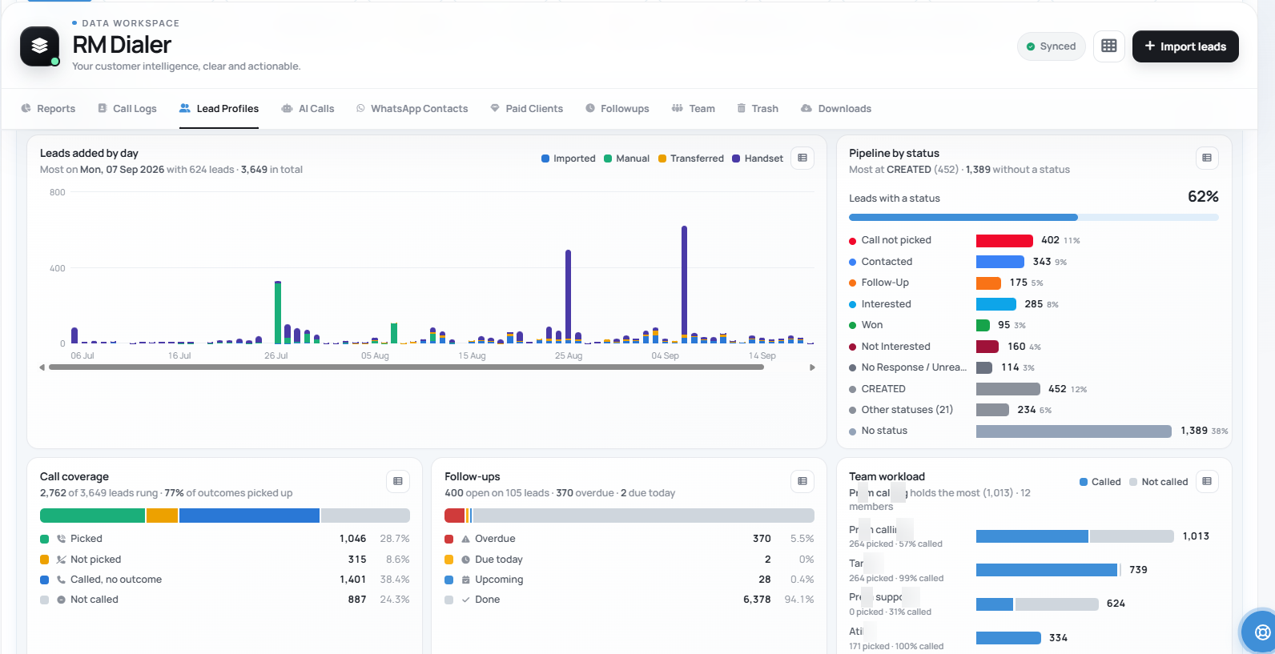
Task: Click the chart scroll left arrow
Action: (x=42, y=367)
